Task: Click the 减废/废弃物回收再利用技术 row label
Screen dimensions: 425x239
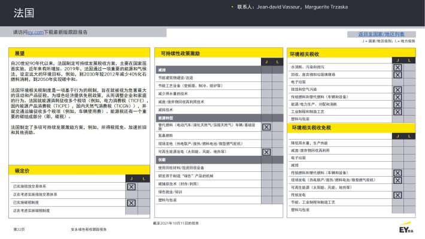Action: tap(181, 102)
